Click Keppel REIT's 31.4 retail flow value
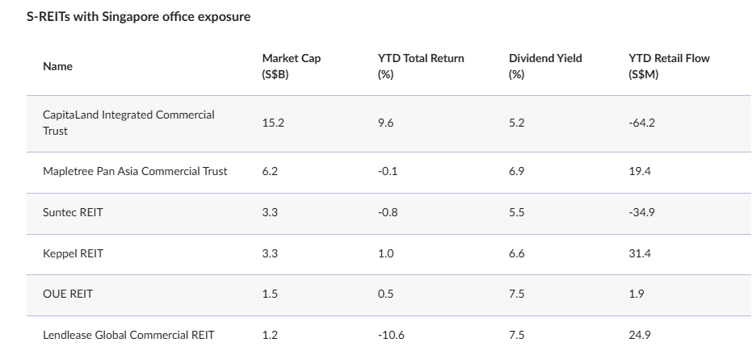The width and height of the screenshot is (752, 355). (x=639, y=253)
